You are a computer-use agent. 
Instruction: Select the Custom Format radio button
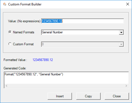pyautogui.click(x=10, y=44)
